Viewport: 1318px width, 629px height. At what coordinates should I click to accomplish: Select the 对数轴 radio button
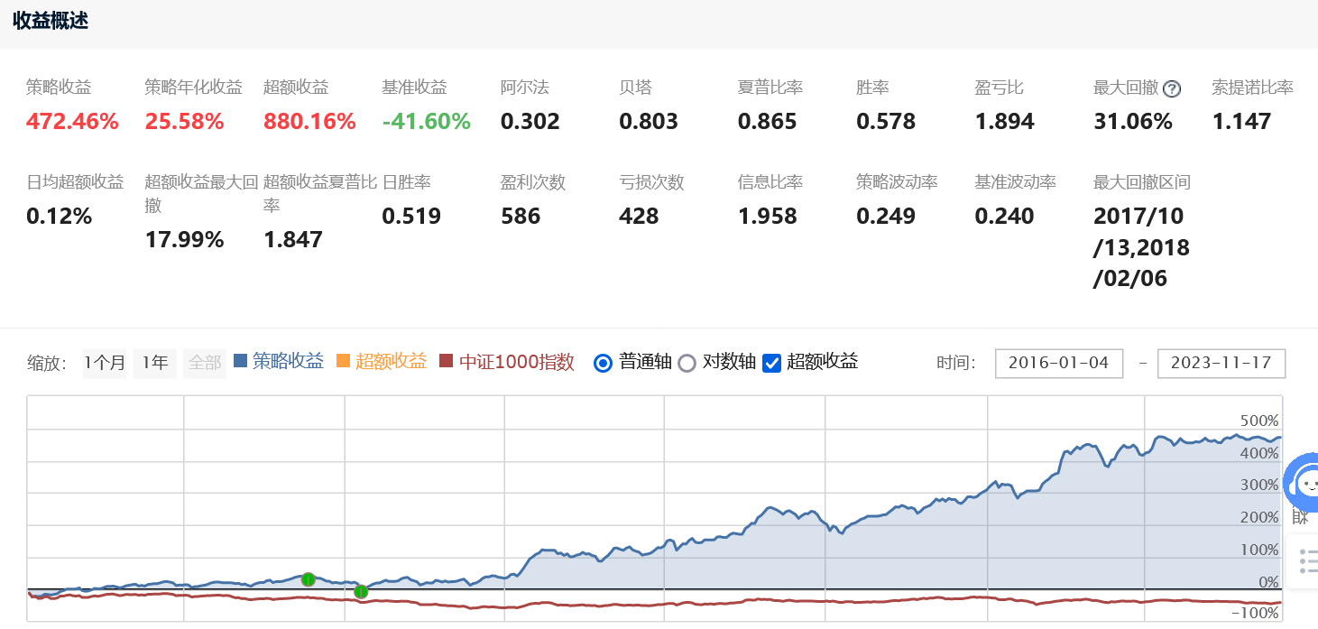(x=687, y=363)
